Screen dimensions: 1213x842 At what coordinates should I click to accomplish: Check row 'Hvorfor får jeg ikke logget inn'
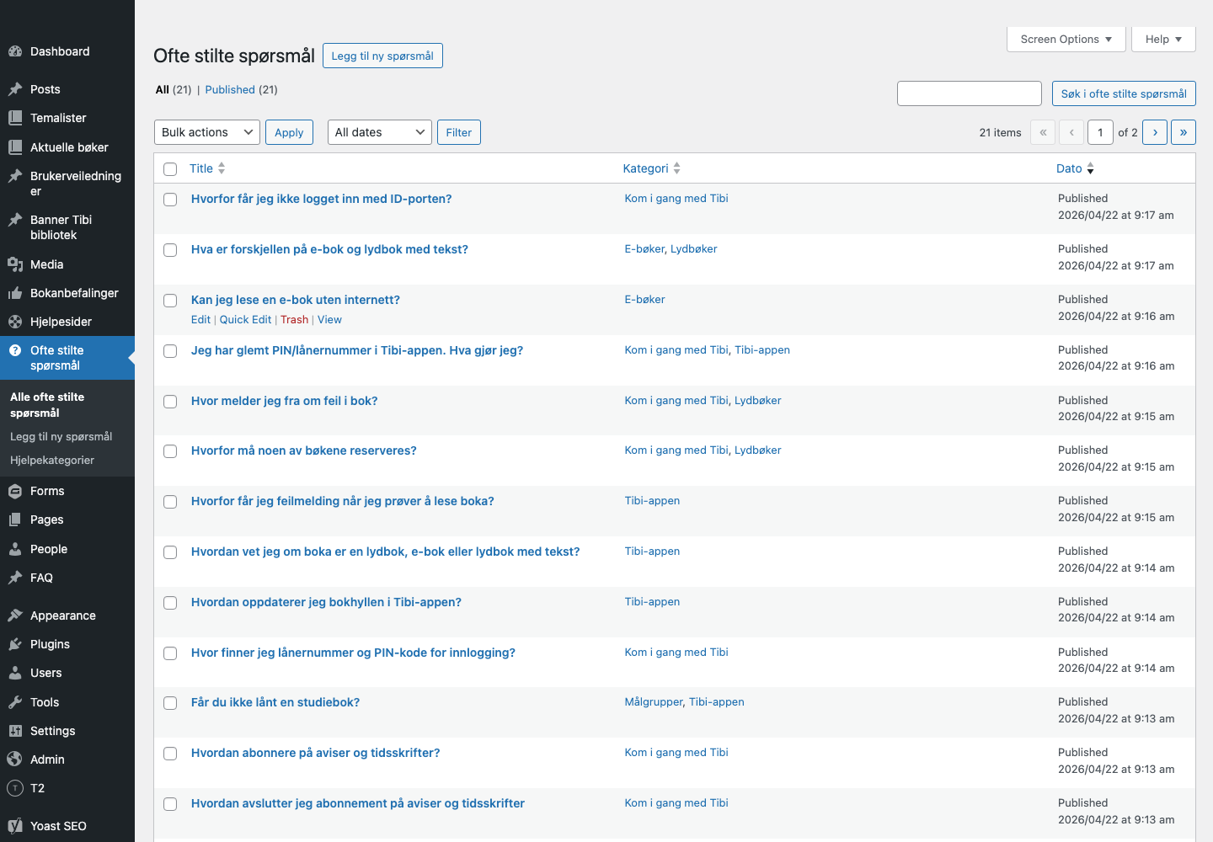(170, 200)
